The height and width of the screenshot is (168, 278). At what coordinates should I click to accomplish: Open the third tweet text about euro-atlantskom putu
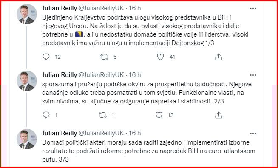point(149,151)
